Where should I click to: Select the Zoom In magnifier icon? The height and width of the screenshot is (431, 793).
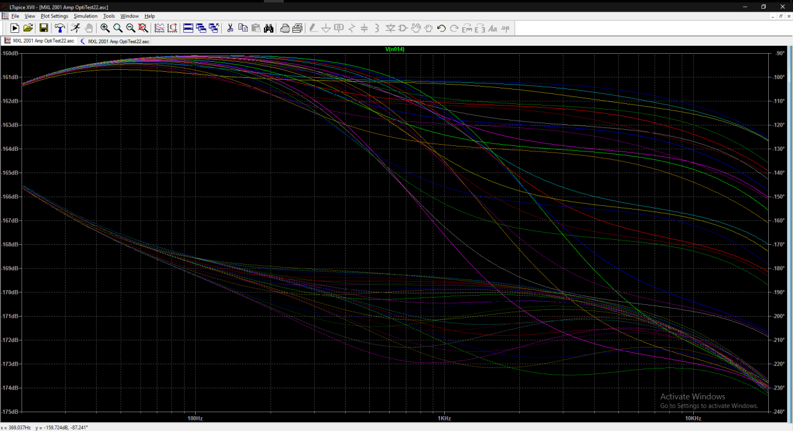click(x=105, y=28)
